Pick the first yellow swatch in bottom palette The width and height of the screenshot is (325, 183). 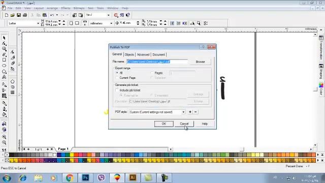[x=11, y=161]
